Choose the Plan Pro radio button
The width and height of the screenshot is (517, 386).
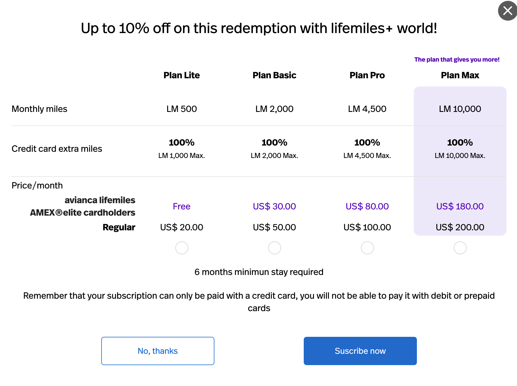point(367,248)
